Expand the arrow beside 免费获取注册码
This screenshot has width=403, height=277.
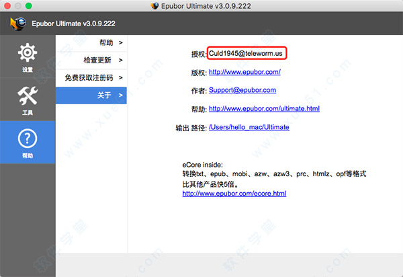coord(121,78)
